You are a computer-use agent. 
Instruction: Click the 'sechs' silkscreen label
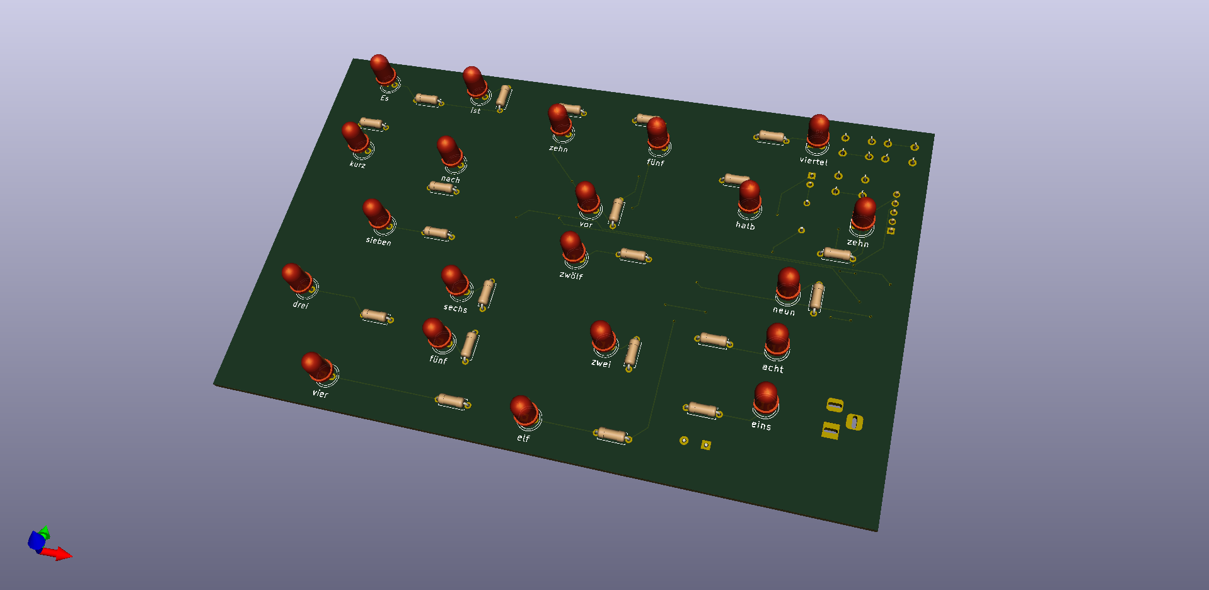tap(455, 308)
